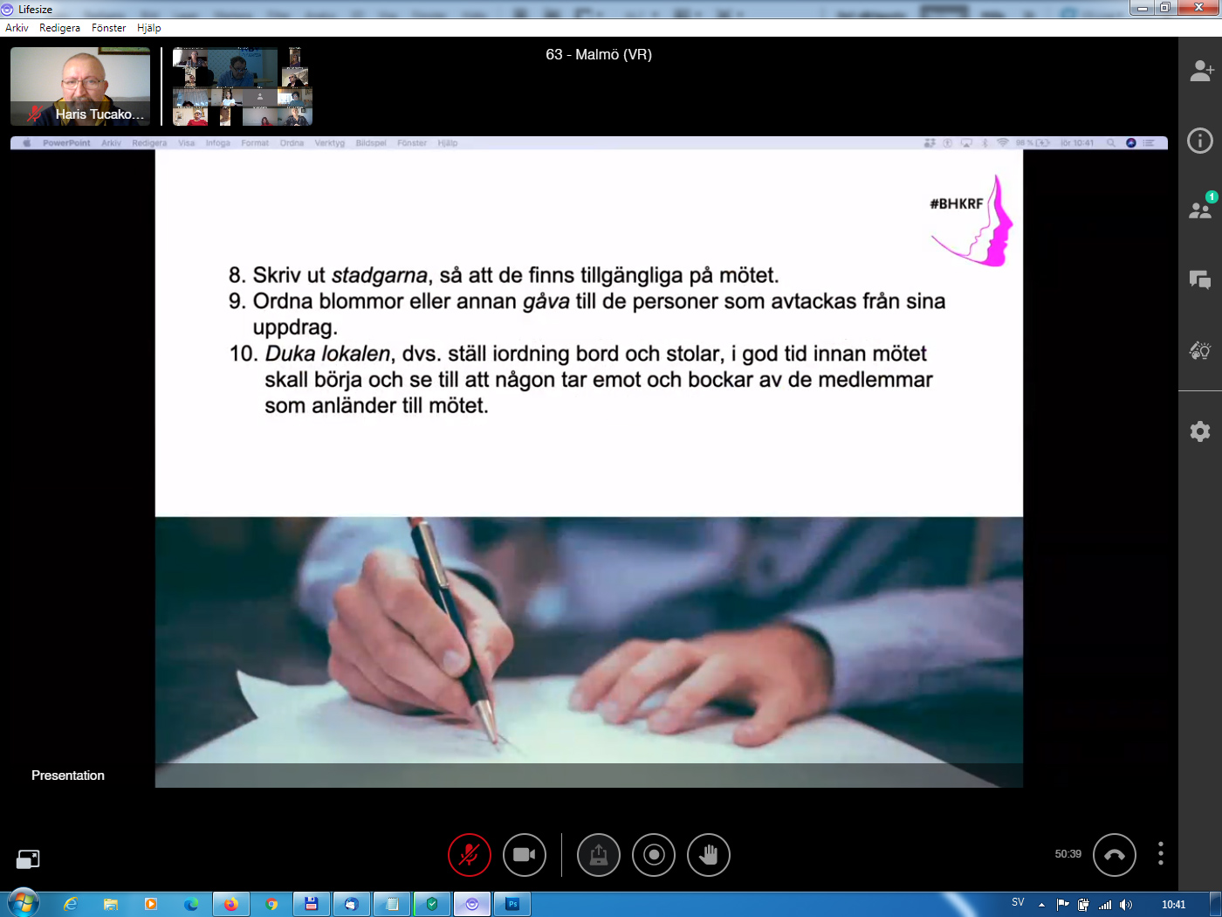Image resolution: width=1222 pixels, height=917 pixels.
Task: Unmute the microphone
Action: pos(470,855)
